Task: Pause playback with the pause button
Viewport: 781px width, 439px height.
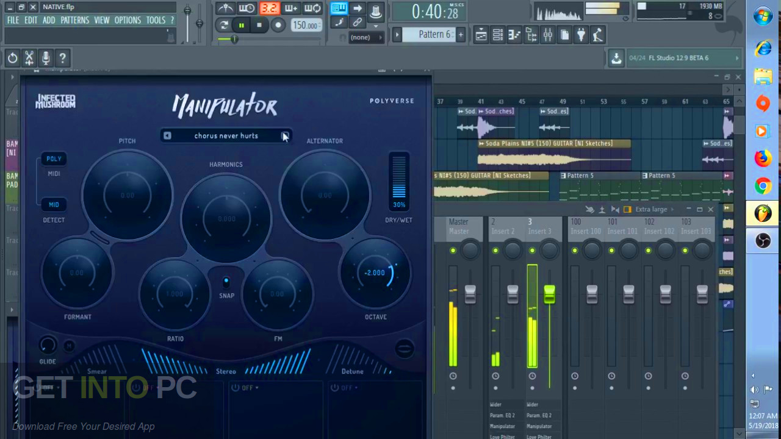Action: [x=242, y=25]
